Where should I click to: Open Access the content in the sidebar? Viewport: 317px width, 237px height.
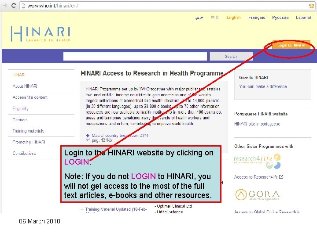(30, 97)
